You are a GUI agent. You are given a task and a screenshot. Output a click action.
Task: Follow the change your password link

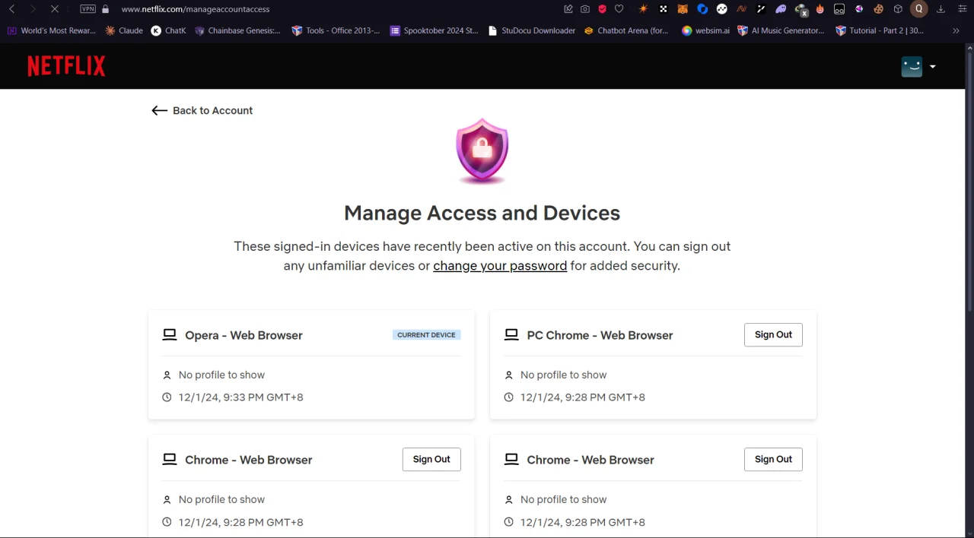[x=500, y=266]
